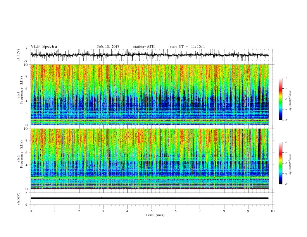
Task: Click the "Time (min)" axis title
Action: (155, 215)
